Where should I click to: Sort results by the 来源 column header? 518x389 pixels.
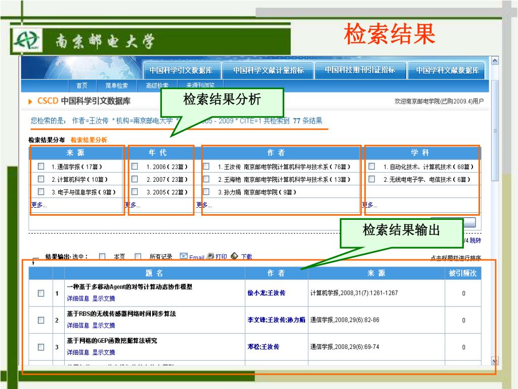point(376,273)
